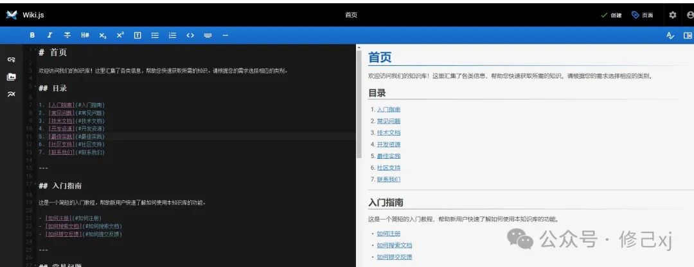This screenshot has height=267, width=694.
Task: Open the user account menu
Action: click(x=690, y=15)
